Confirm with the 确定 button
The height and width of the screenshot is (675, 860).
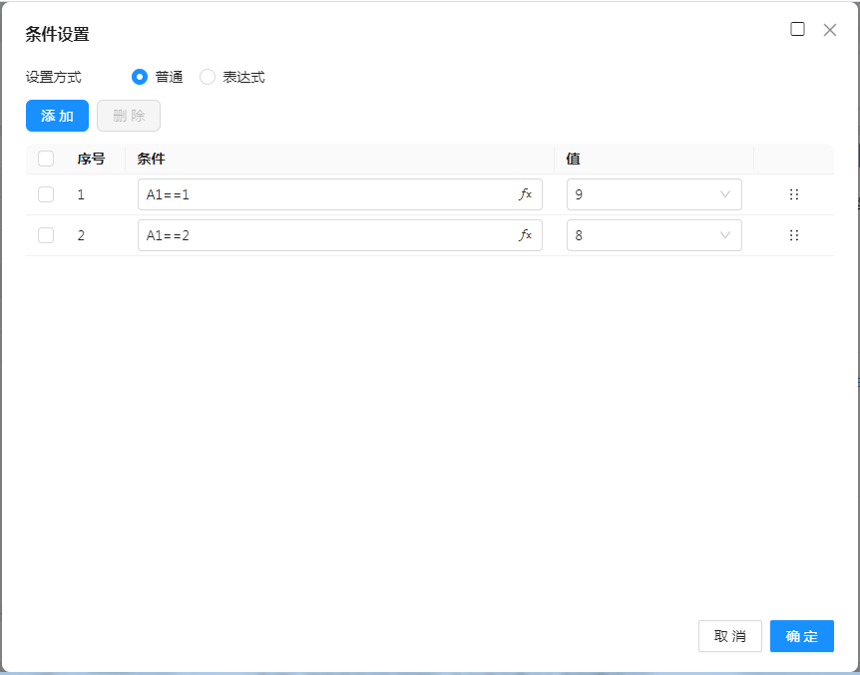(x=801, y=636)
